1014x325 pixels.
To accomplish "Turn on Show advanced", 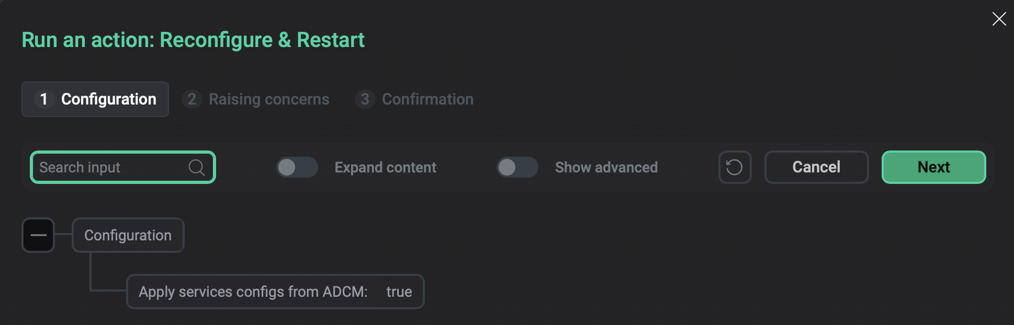I will click(517, 167).
